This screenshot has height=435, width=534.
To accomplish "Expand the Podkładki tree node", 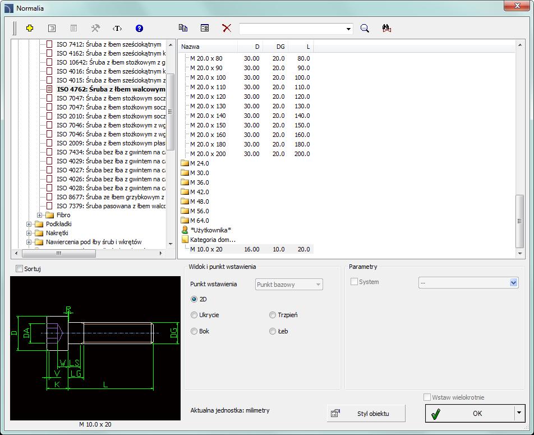I will pyautogui.click(x=29, y=224).
